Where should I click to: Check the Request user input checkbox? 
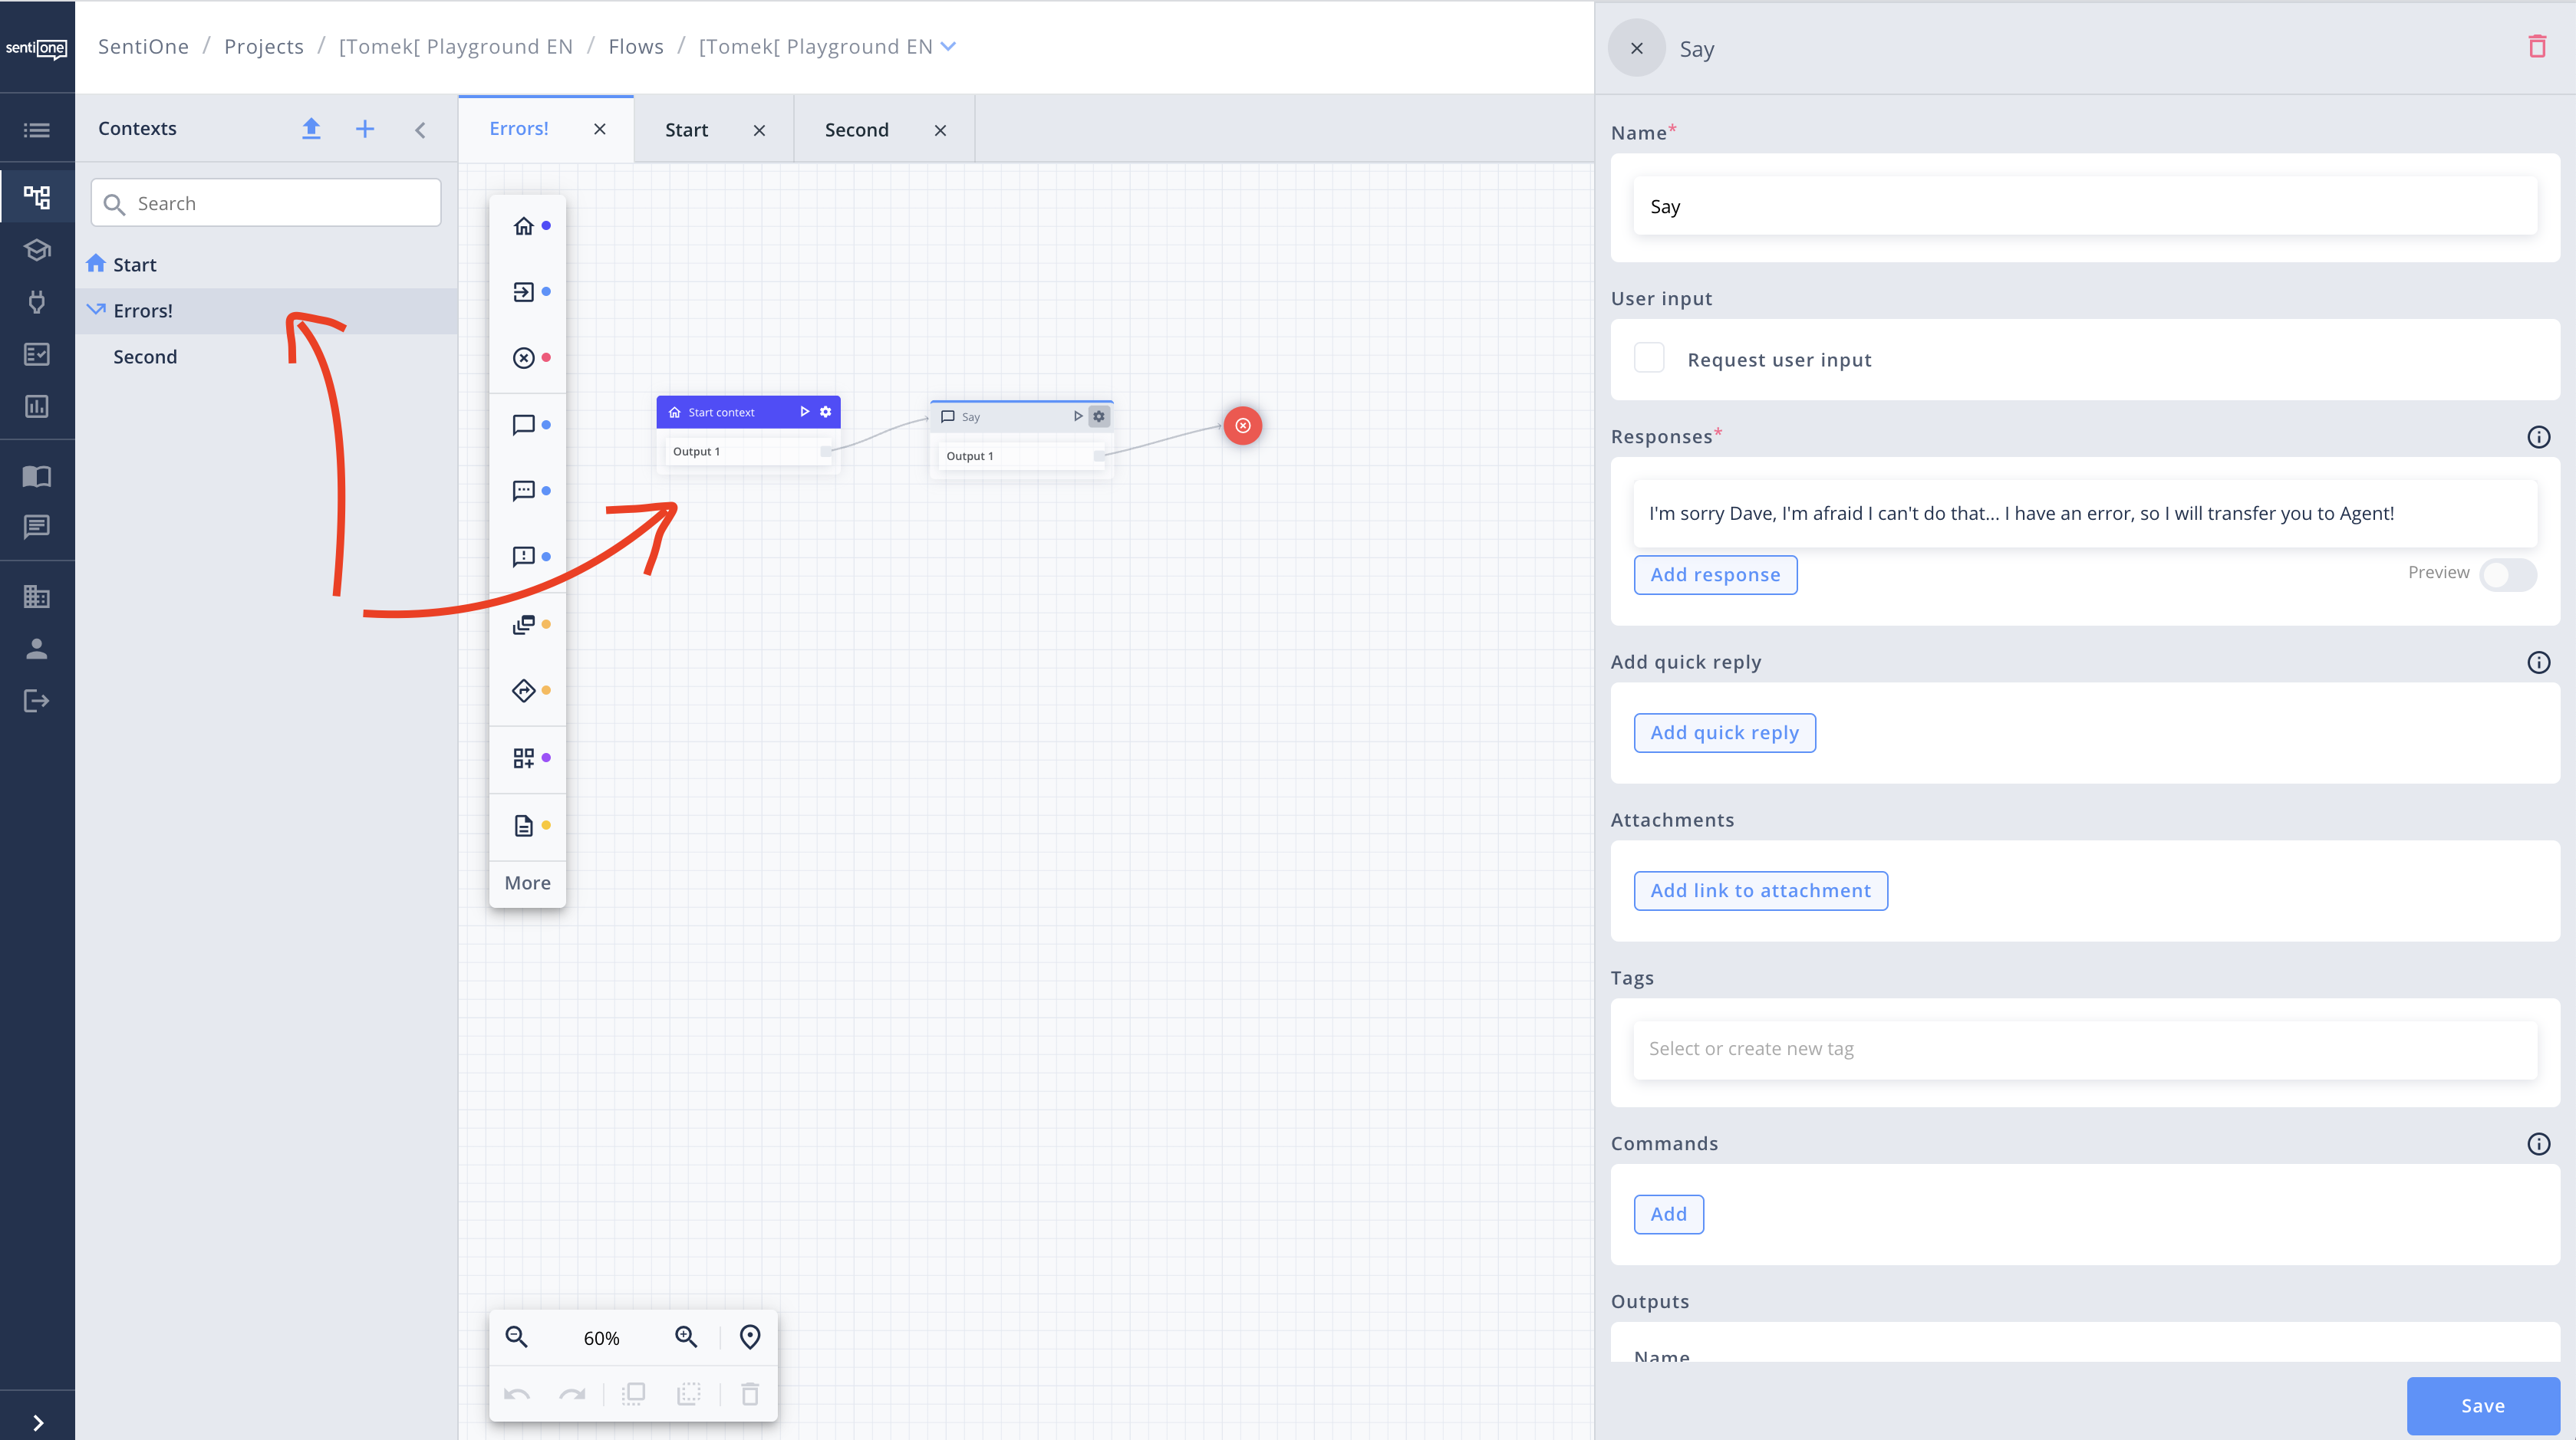click(x=1649, y=359)
